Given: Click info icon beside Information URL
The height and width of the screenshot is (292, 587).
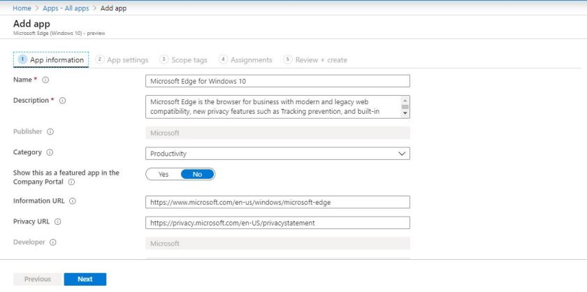Looking at the screenshot, I should click(73, 201).
